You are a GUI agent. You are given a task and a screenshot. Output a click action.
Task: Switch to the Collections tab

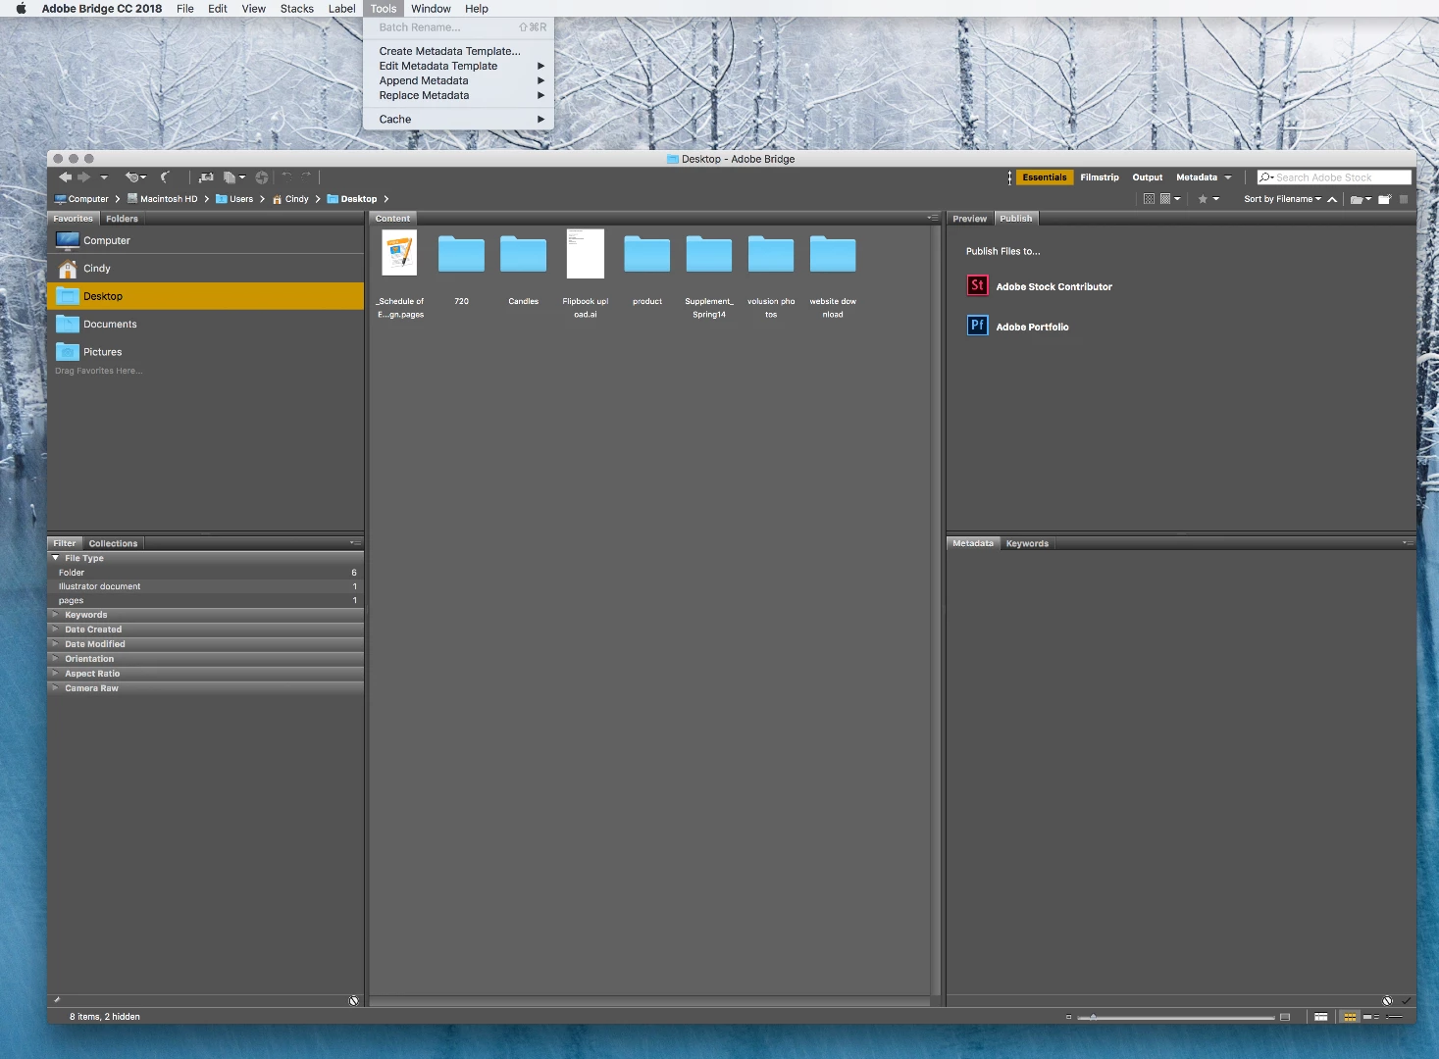(x=113, y=543)
